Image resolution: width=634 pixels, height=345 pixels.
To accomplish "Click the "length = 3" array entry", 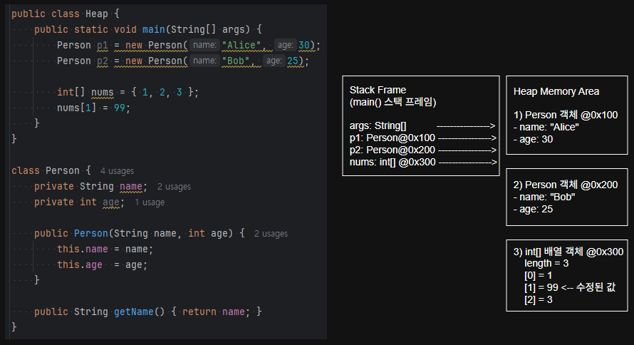I will pyautogui.click(x=546, y=263).
